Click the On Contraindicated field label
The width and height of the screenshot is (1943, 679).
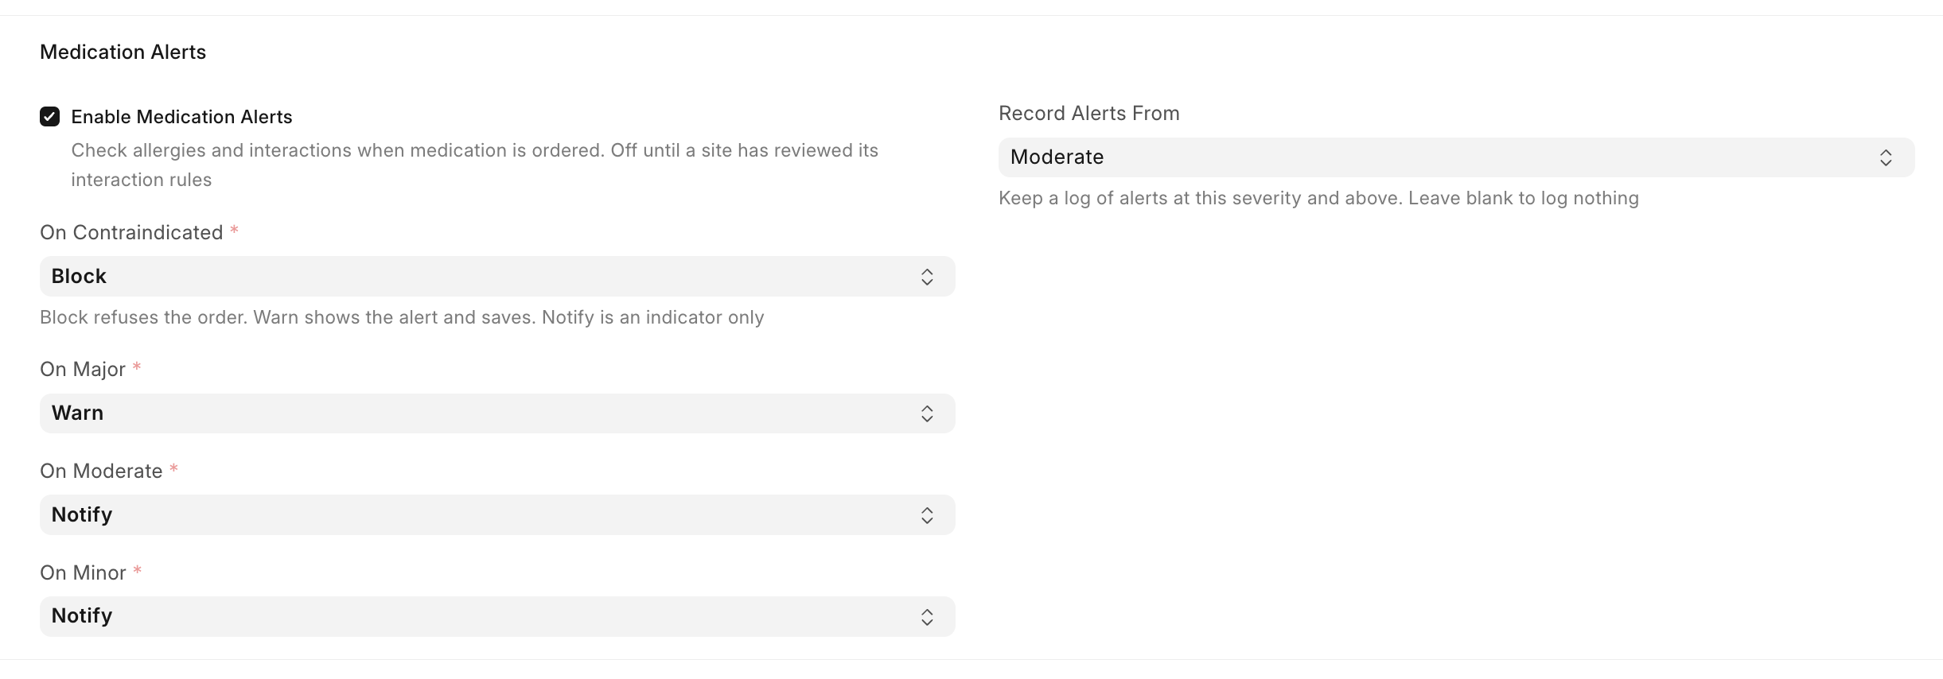coord(131,232)
